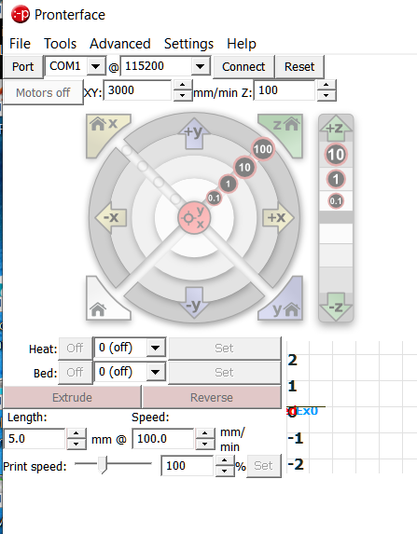
Task: Increase extrusion Speed with the up spinner
Action: click(x=205, y=433)
